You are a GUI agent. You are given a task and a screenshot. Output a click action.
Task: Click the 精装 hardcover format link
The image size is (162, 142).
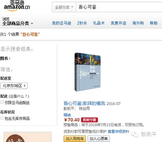click(67, 115)
